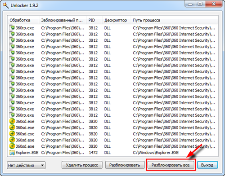Sort by the "Дескриптор" column header
This screenshot has height=176, width=225.
[x=117, y=20]
